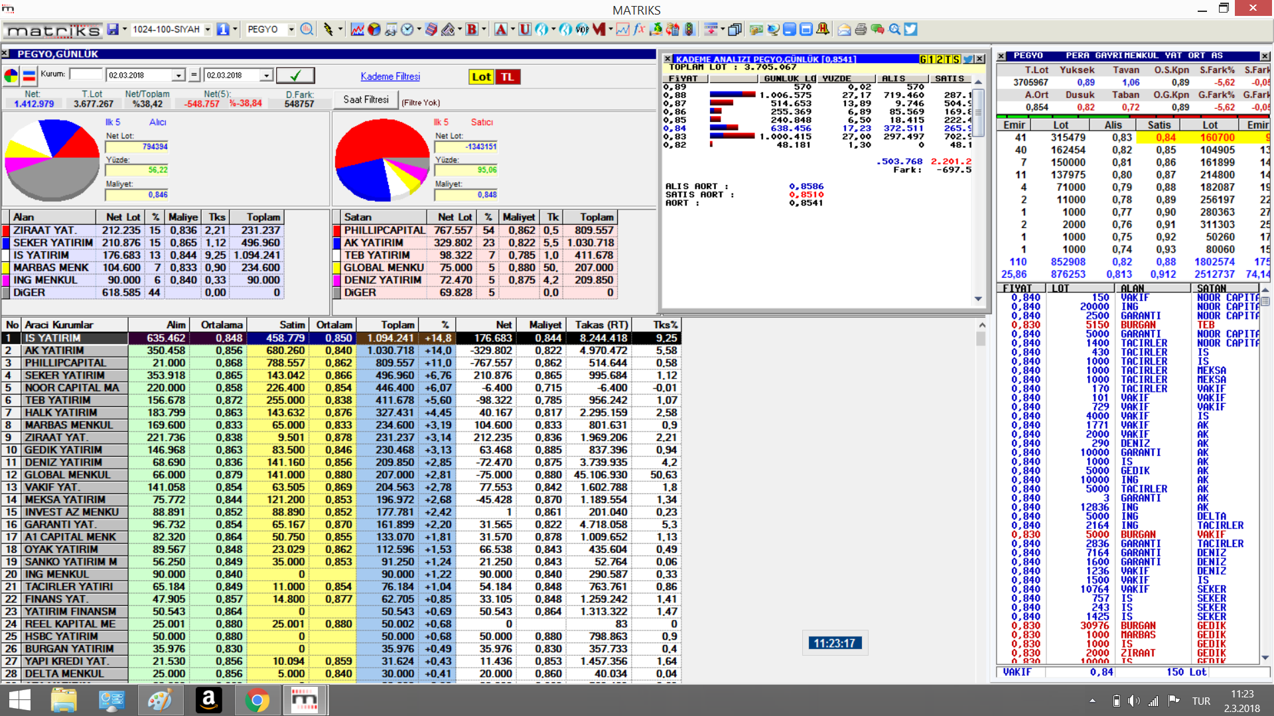Click Twitter icon in Kademe Analizi title

click(x=968, y=59)
